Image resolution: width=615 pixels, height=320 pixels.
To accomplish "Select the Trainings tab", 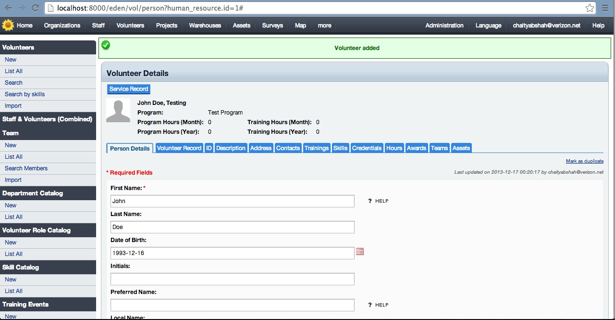I will pos(316,148).
